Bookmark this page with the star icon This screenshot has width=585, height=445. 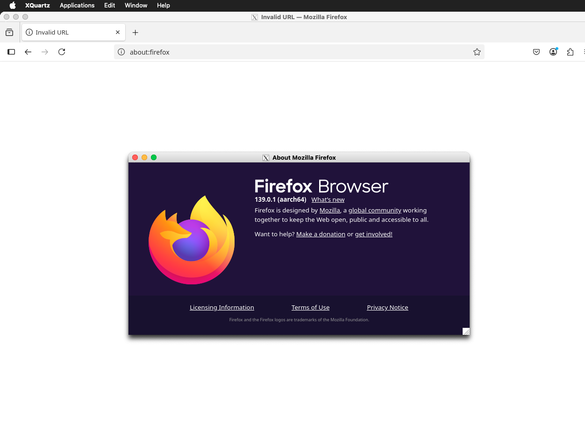[x=477, y=52]
